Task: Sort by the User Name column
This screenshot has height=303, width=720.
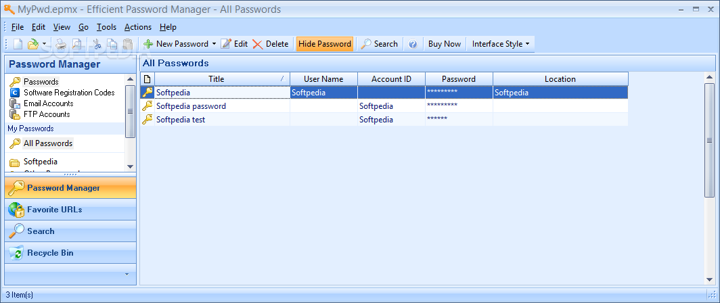Action: point(323,79)
